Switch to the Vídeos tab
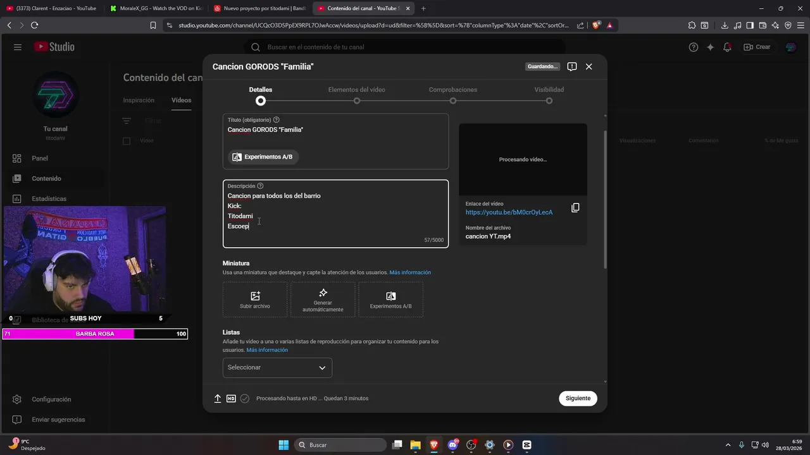The image size is (810, 455). pyautogui.click(x=181, y=100)
